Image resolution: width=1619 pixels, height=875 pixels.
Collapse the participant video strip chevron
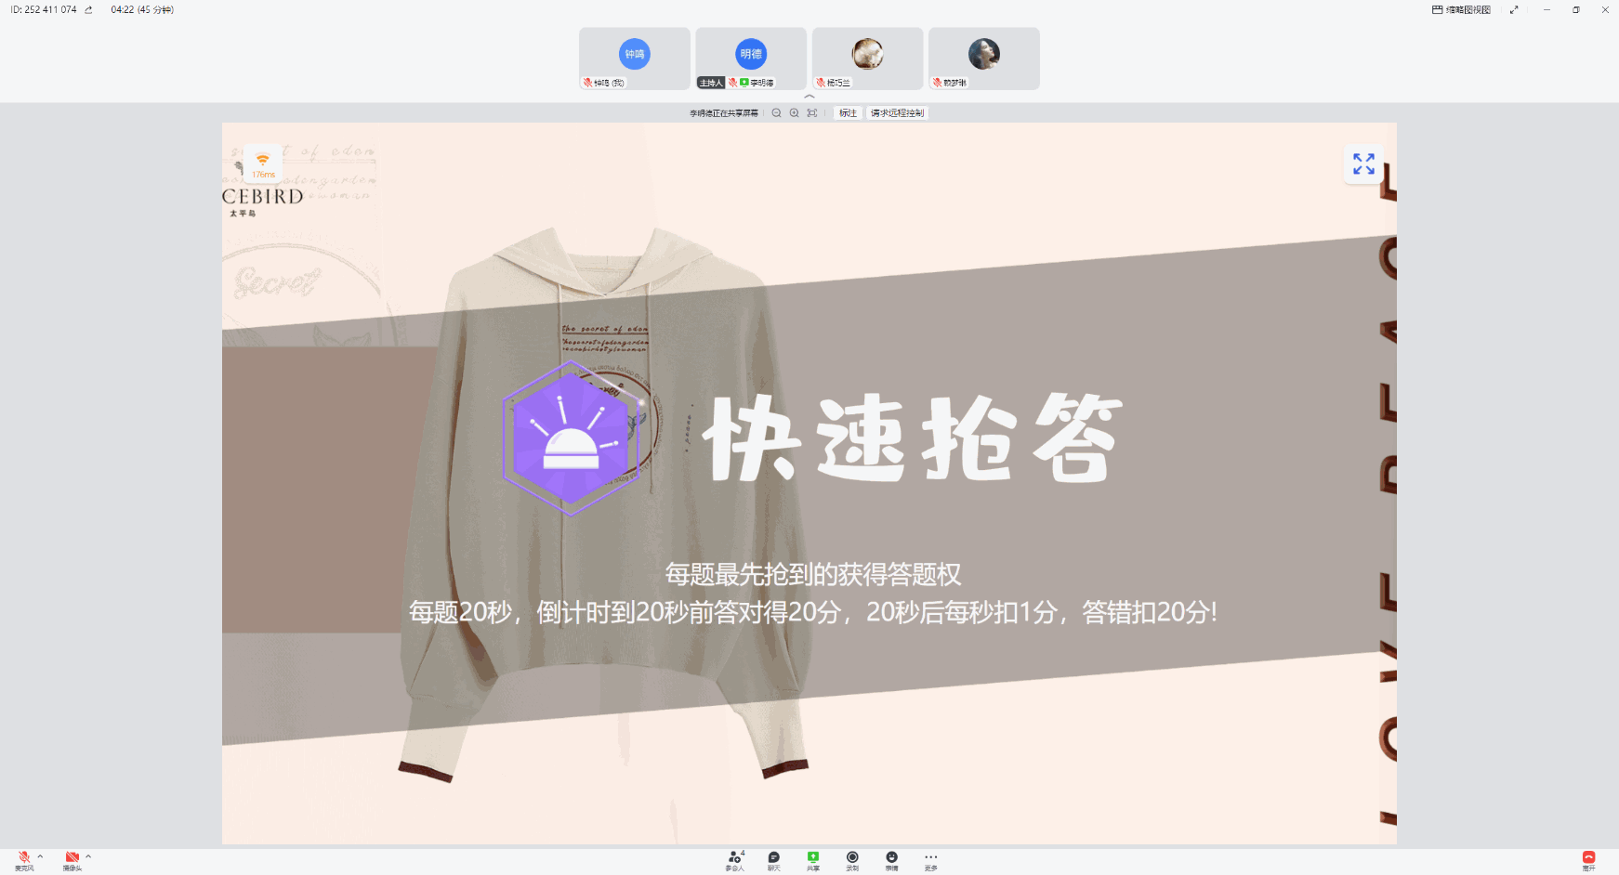pyautogui.click(x=809, y=97)
